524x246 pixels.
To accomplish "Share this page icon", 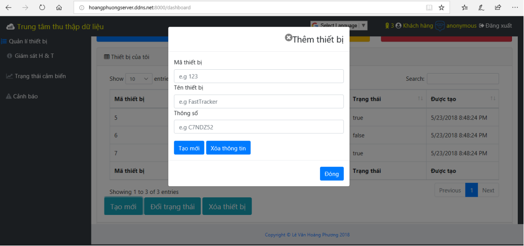I will coord(498,7).
